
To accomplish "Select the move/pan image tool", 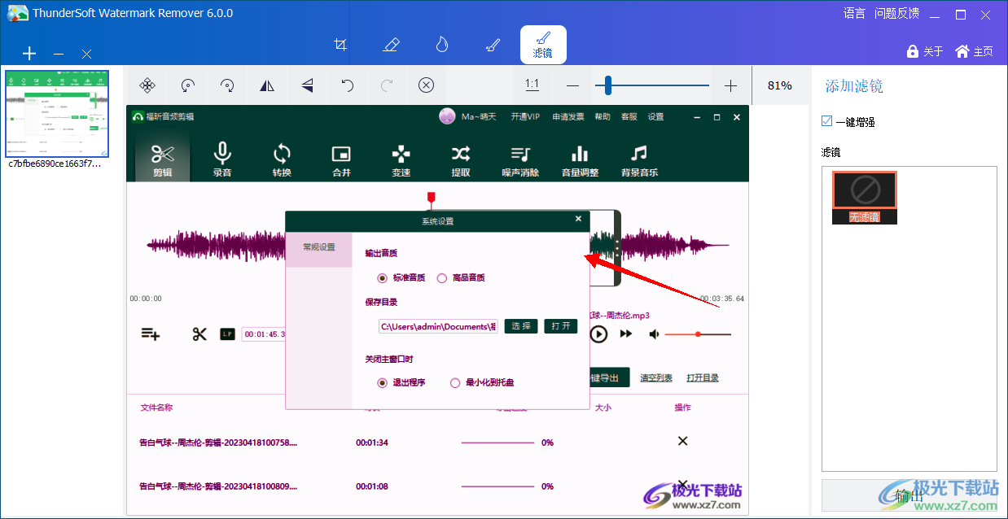I will pyautogui.click(x=147, y=85).
